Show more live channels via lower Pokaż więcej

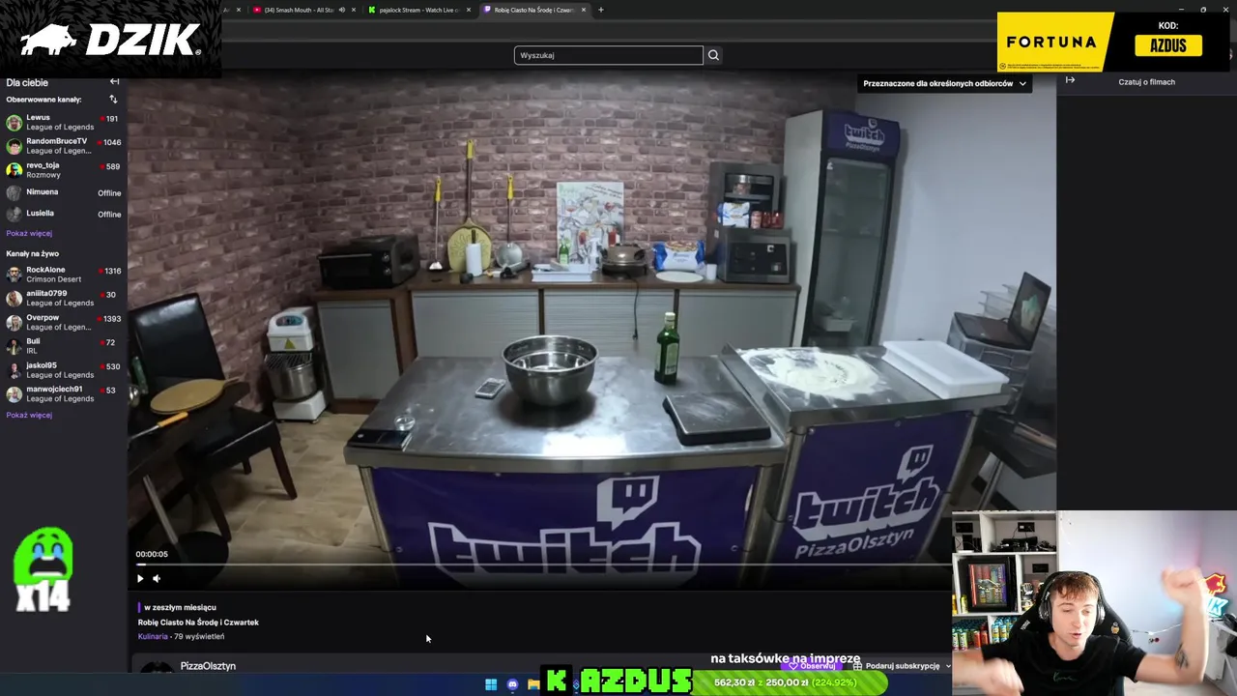click(x=29, y=415)
